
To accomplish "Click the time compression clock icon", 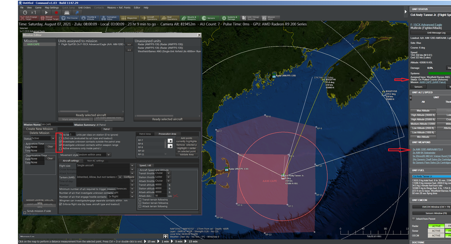I will point(25,12).
